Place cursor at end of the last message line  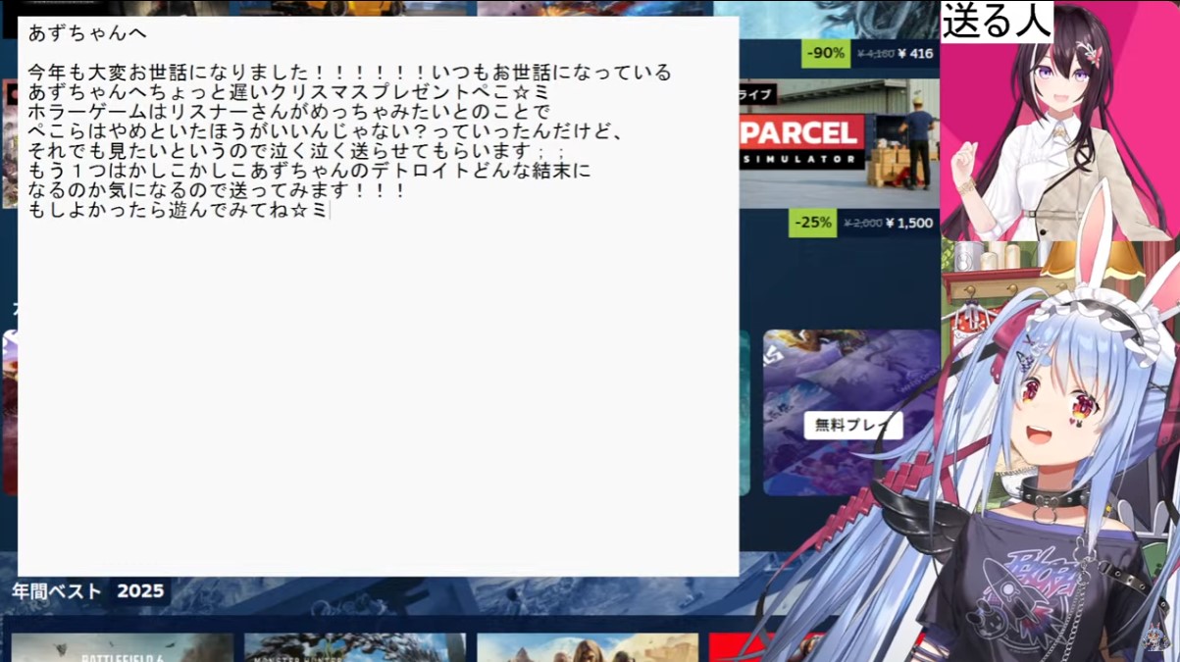(329, 210)
